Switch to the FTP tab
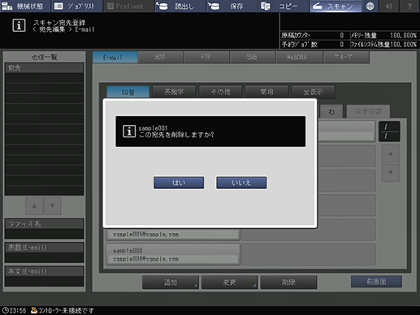The image size is (420, 315). click(x=206, y=57)
